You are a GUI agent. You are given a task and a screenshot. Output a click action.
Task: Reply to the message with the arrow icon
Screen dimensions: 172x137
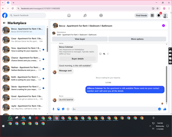click(x=104, y=54)
